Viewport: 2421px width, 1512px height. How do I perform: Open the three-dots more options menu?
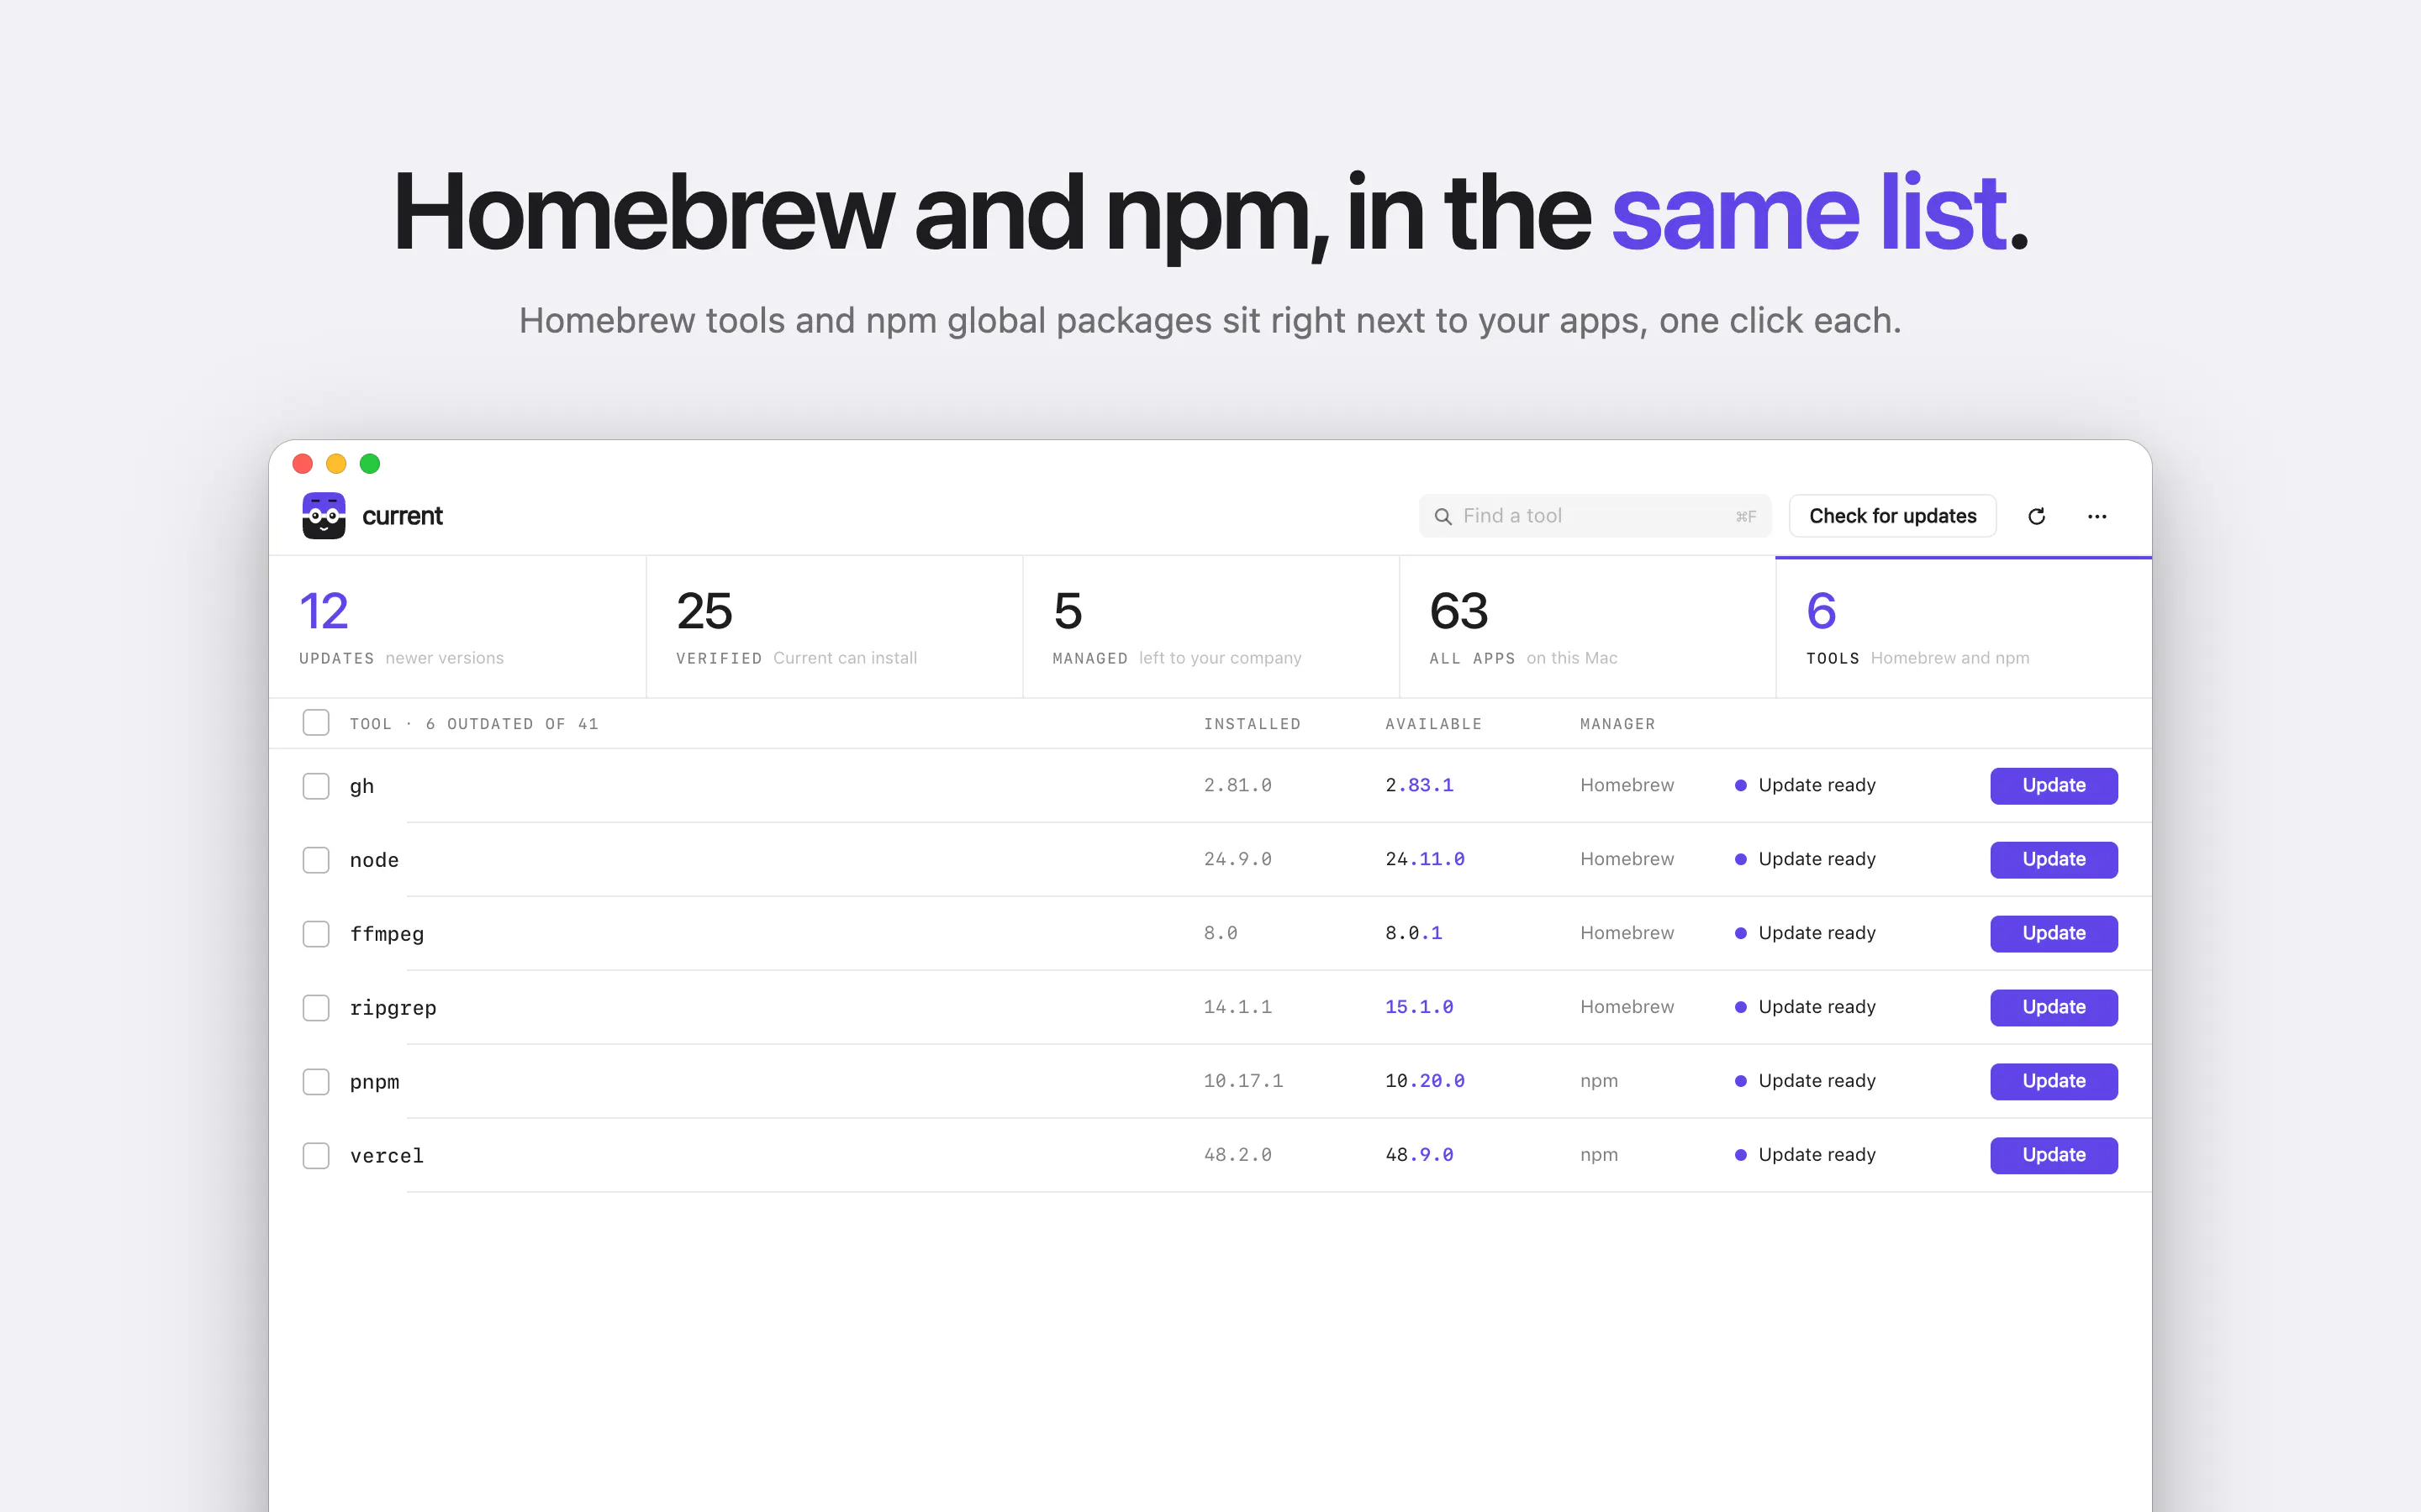pos(2097,516)
